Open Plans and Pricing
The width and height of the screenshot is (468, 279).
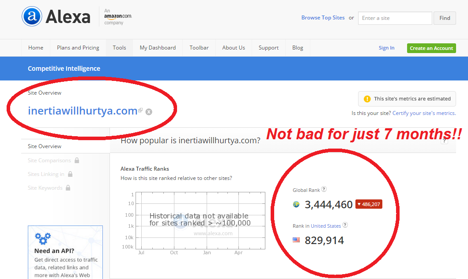pyautogui.click(x=78, y=48)
